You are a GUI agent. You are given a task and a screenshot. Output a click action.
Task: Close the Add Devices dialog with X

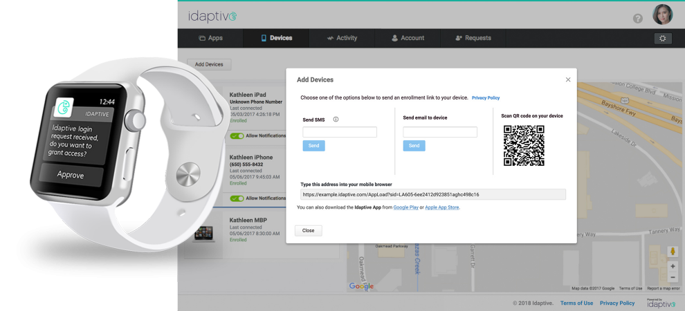[568, 79]
